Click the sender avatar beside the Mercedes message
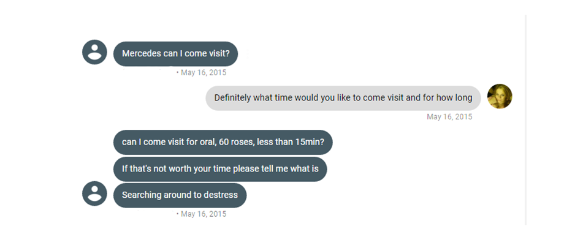Viewport: 564px width, 240px height. (x=94, y=52)
